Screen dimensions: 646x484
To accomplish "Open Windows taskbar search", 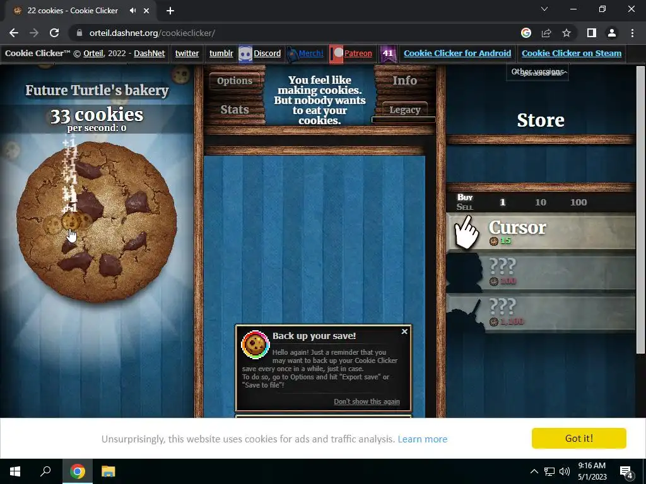I will [45, 471].
